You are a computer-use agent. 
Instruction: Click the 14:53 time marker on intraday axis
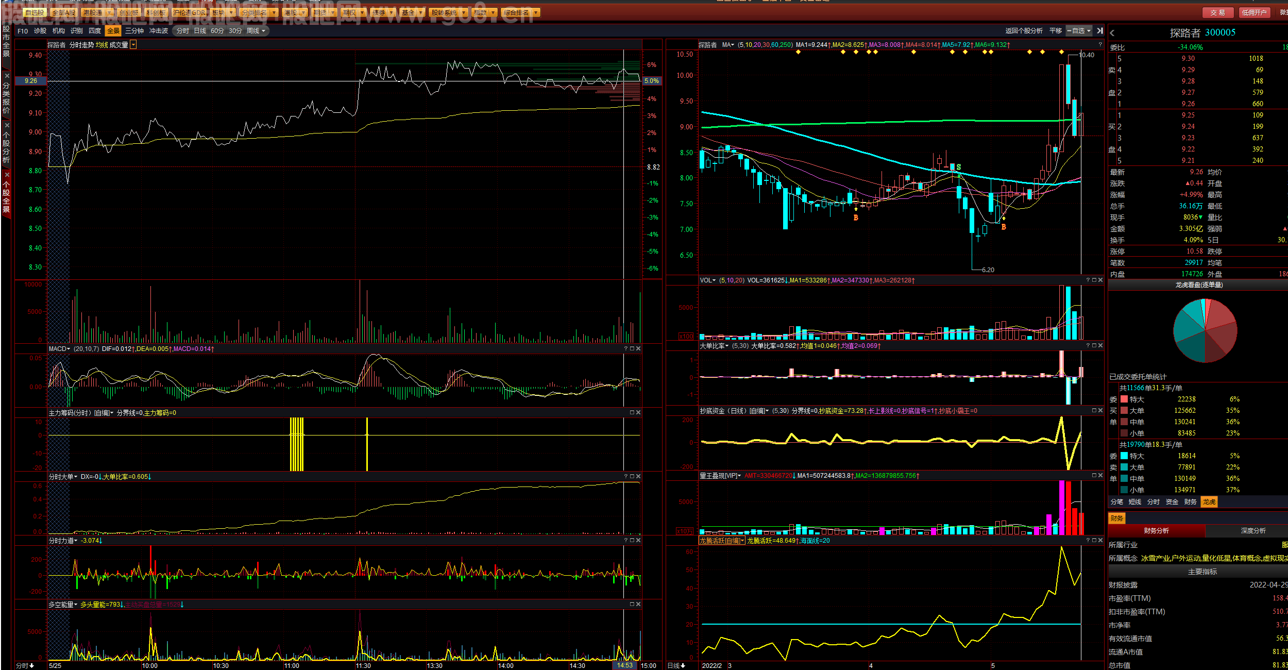click(x=624, y=665)
